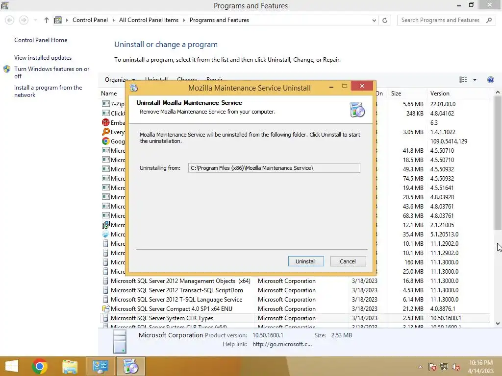This screenshot has width=502, height=376.
Task: Click the change view icon
Action: (x=463, y=80)
